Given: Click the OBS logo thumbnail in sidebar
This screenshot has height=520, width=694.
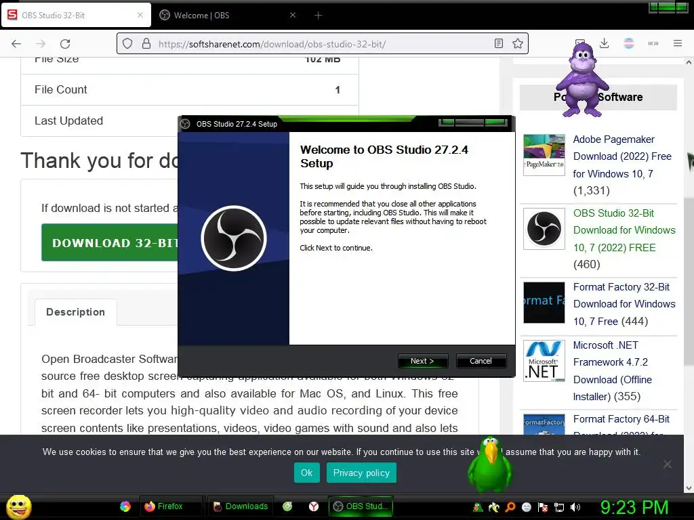Looking at the screenshot, I should click(544, 229).
